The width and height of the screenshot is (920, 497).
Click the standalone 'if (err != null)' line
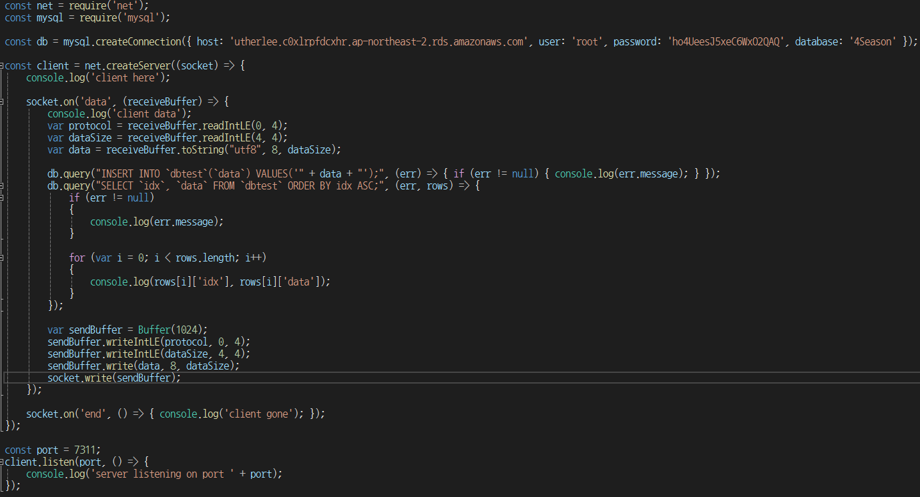coord(111,198)
